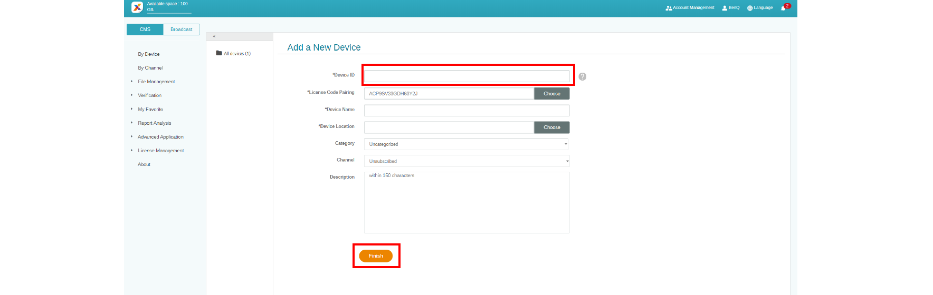Expand File Management in the sidebar
This screenshot has width=933, height=295.
(156, 82)
